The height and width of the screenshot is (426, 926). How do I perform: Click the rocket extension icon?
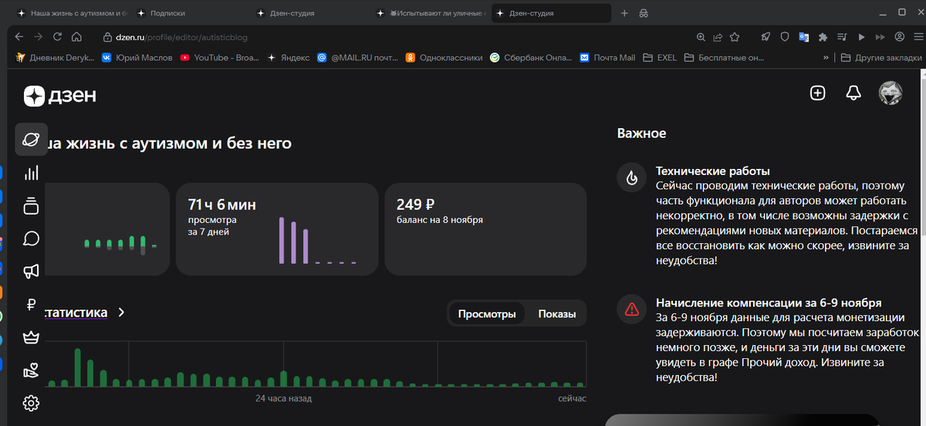(765, 37)
